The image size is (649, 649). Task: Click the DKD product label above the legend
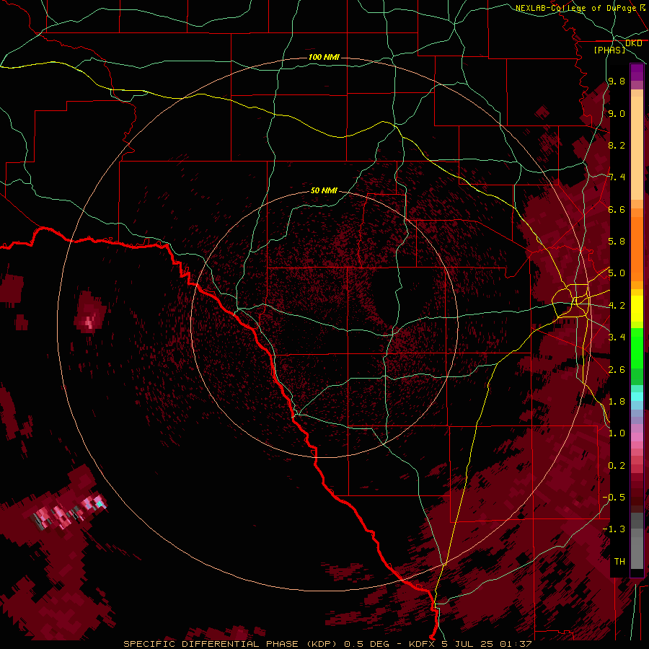[x=634, y=43]
